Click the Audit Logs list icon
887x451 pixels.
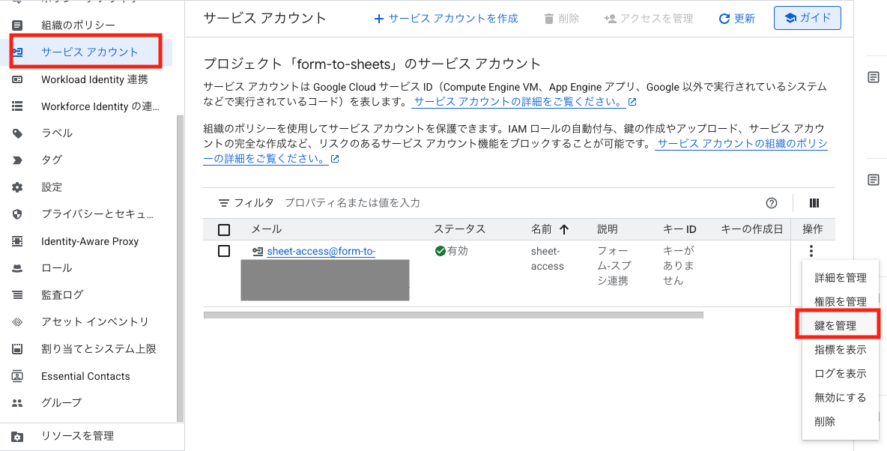18,295
